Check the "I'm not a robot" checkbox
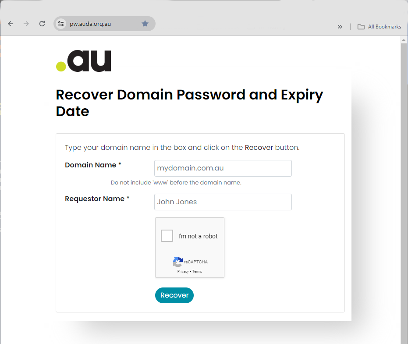Screen dimensions: 408x344 pos(167,236)
